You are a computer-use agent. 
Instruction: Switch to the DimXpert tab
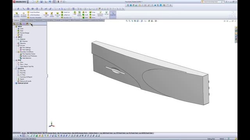(65, 20)
